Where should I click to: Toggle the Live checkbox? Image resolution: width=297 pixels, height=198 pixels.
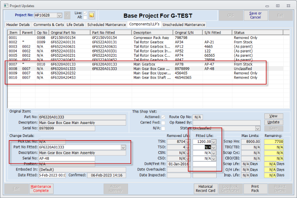pyautogui.click(x=85, y=13)
